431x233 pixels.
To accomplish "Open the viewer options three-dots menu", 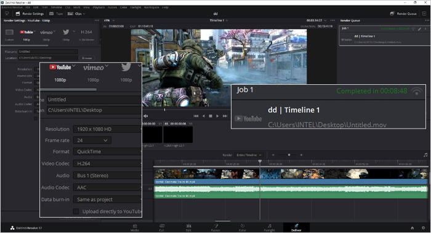I will 332,20.
